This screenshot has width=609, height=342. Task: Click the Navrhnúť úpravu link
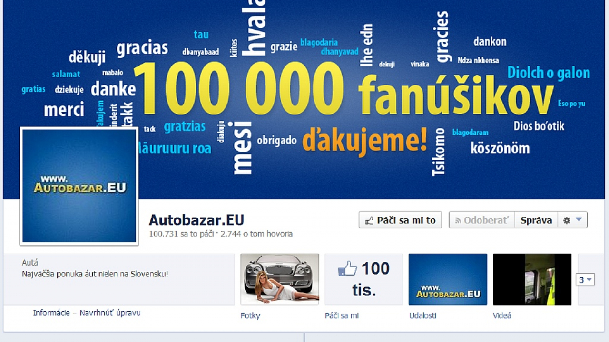pos(110,313)
